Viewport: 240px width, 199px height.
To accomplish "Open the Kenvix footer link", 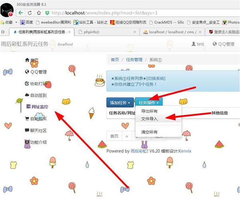I will (x=185, y=151).
